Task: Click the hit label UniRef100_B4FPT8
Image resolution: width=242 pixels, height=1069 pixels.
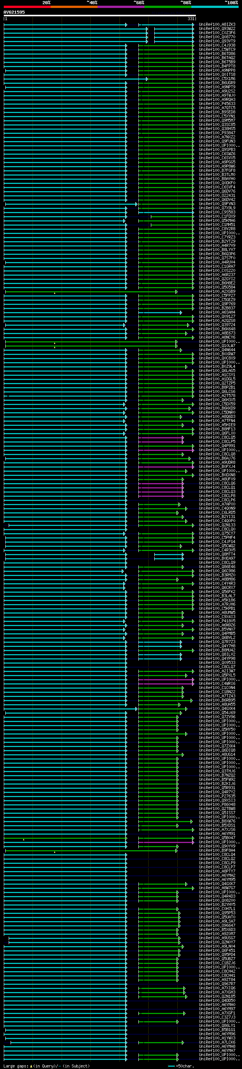Action: click(217, 66)
